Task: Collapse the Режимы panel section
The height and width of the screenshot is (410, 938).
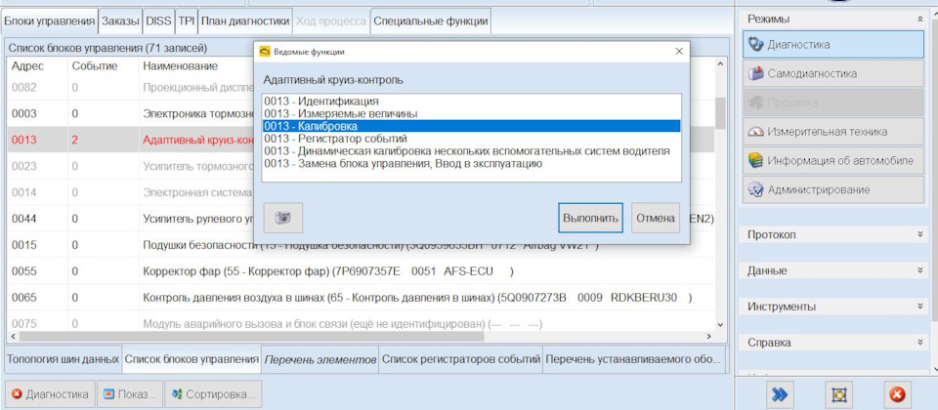Action: click(919, 20)
